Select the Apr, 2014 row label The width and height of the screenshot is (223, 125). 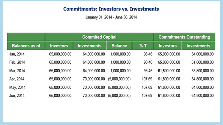click(x=17, y=79)
